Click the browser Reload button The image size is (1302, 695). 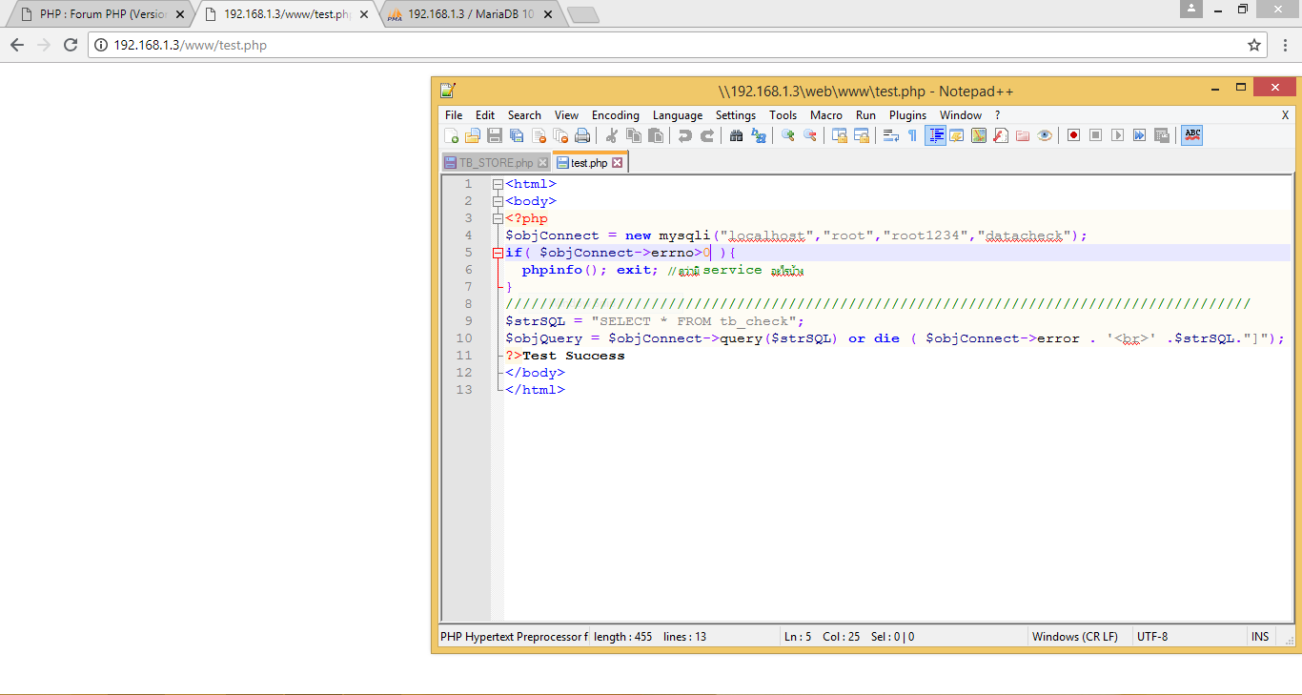[70, 45]
